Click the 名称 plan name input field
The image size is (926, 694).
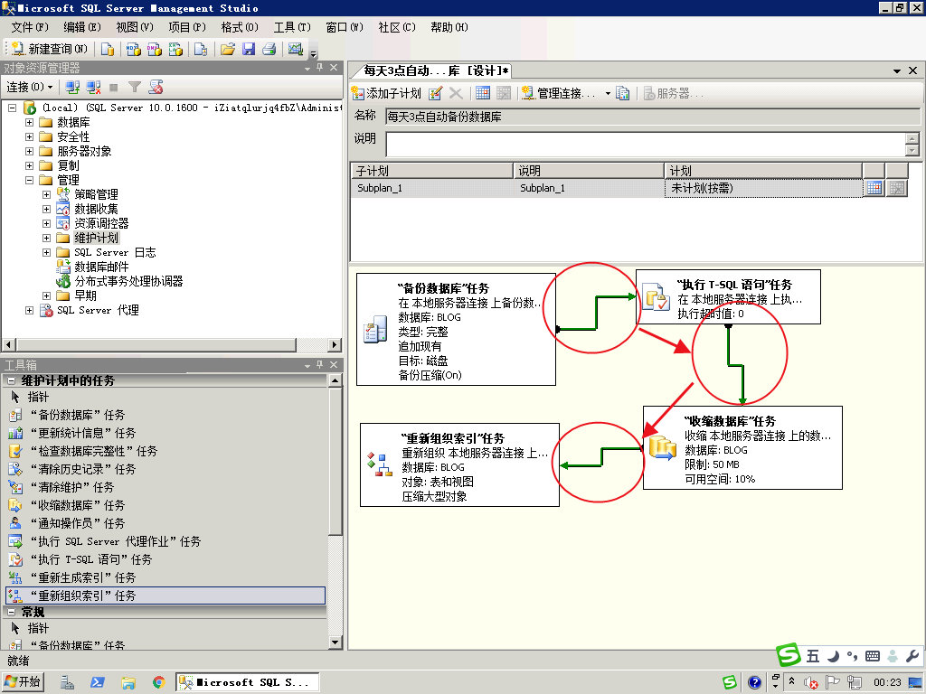653,117
